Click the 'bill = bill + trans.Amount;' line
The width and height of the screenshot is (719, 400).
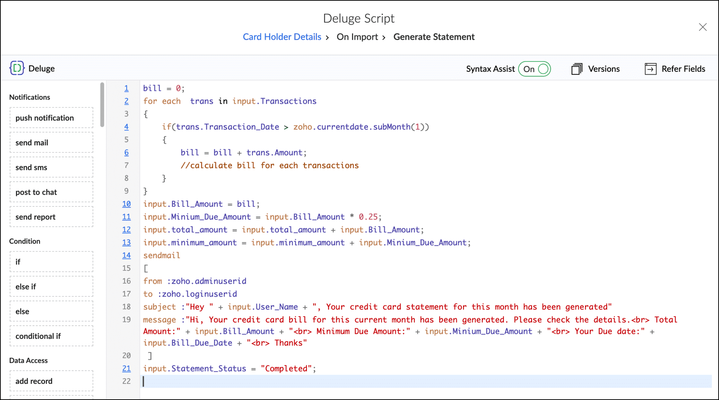point(244,153)
